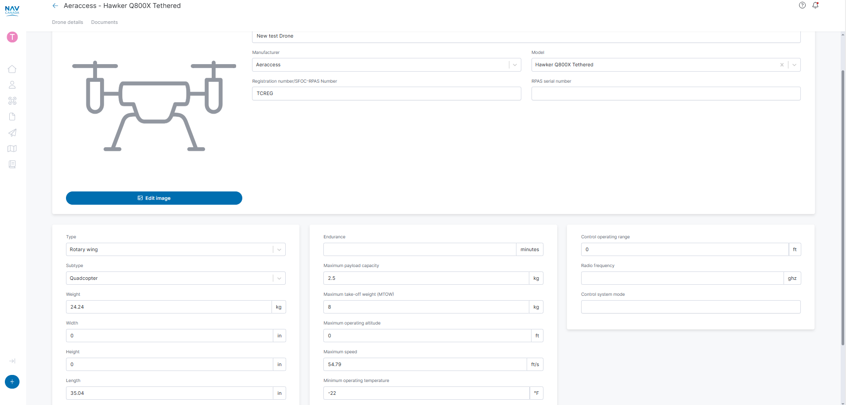Expand the sidebar with the arrow icon

[12, 361]
